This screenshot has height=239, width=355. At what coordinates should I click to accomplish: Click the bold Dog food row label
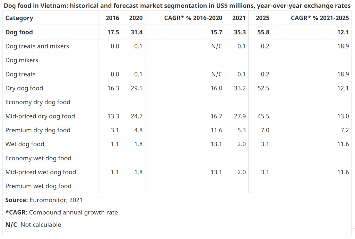pyautogui.click(x=19, y=32)
